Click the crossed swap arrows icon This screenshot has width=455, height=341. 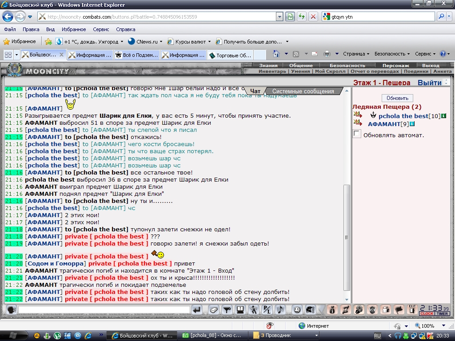(346, 310)
